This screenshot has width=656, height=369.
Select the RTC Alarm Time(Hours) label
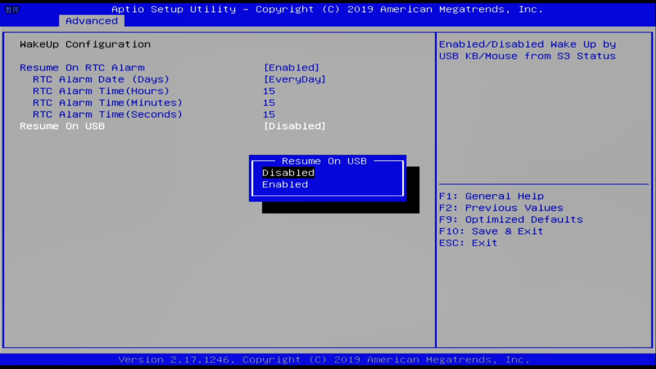coord(101,91)
